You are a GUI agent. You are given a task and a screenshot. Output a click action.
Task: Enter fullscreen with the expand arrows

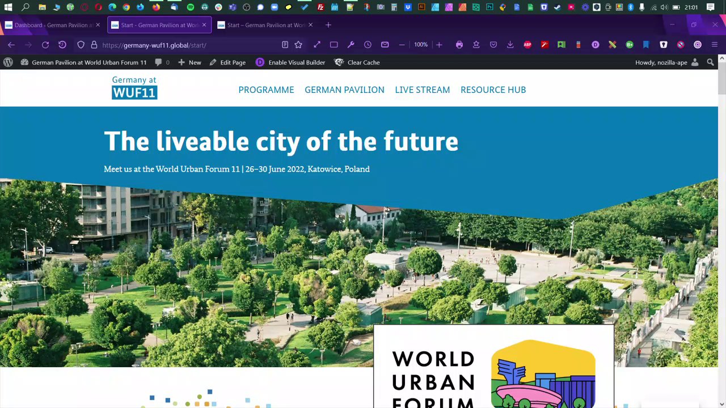317,45
